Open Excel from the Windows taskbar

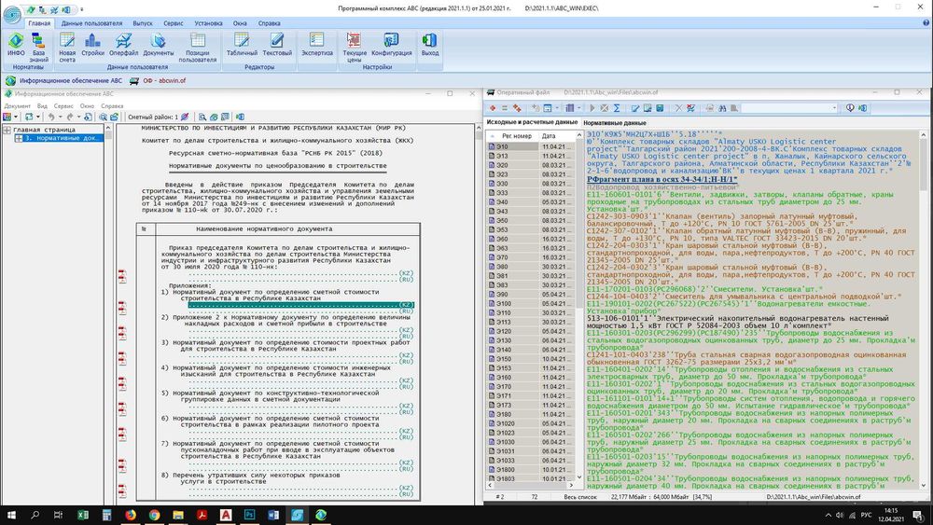(x=81, y=515)
